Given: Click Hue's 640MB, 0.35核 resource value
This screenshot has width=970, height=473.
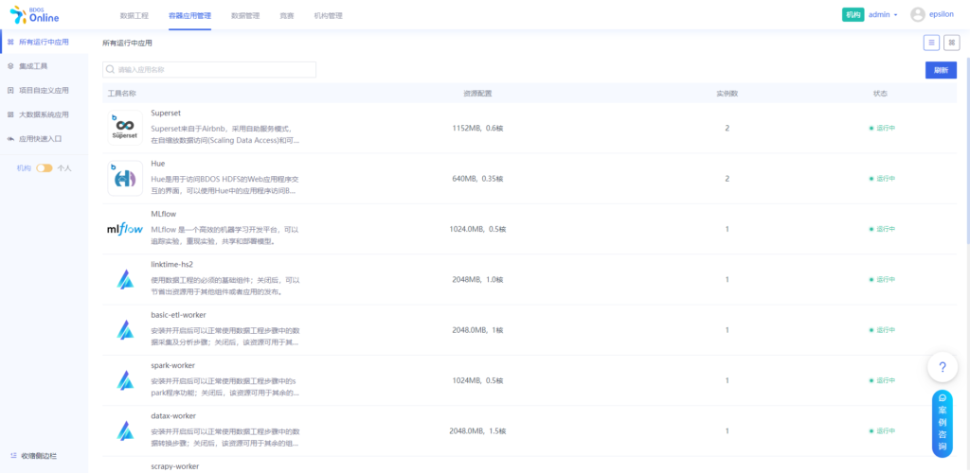Looking at the screenshot, I should tap(477, 179).
